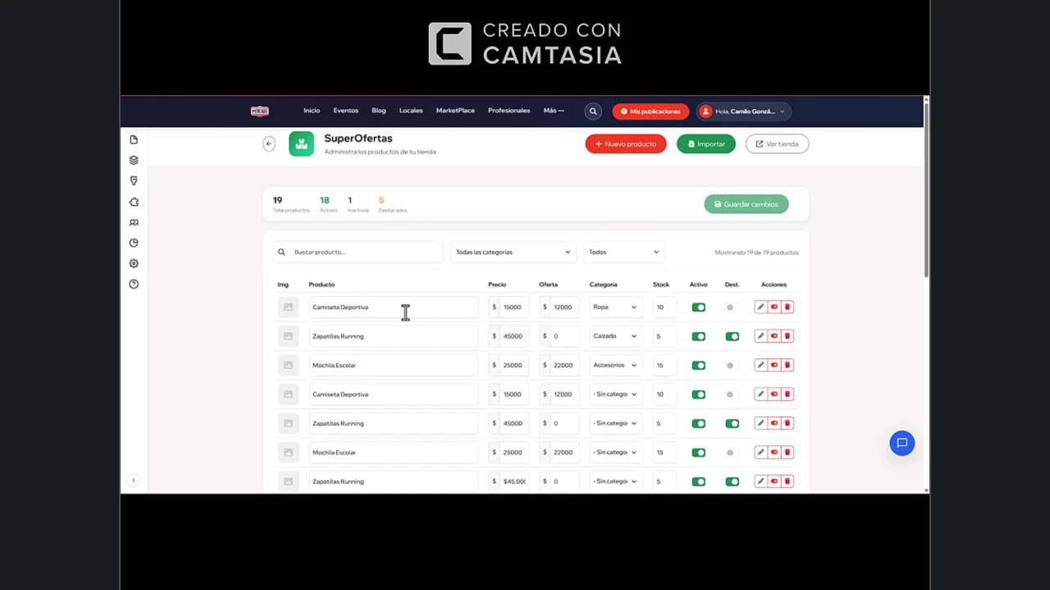Delete the Calzado product with the trash icon

[x=787, y=336]
